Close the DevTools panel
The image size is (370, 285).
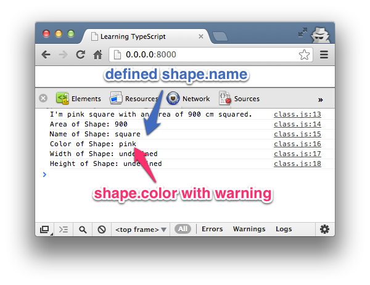pos(43,98)
